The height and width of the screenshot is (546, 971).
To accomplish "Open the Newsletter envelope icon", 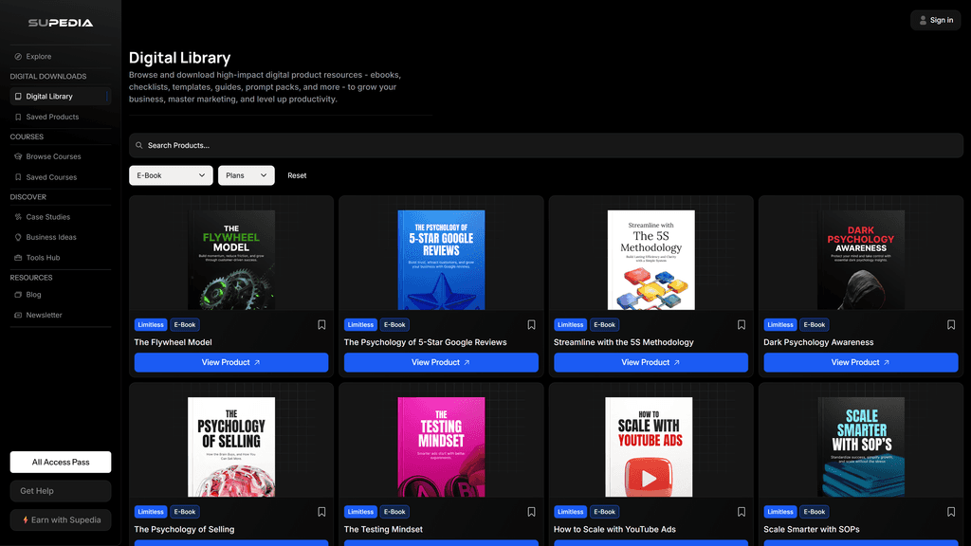I will tap(20, 314).
